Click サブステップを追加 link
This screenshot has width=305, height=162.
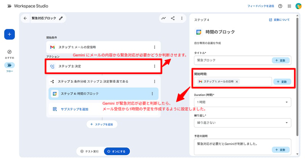74,109
